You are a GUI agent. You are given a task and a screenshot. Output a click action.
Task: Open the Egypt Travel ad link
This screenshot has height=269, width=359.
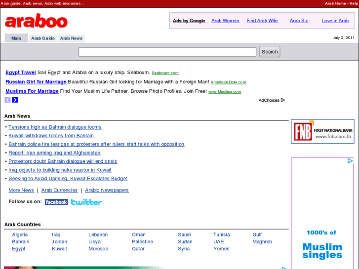click(x=21, y=73)
